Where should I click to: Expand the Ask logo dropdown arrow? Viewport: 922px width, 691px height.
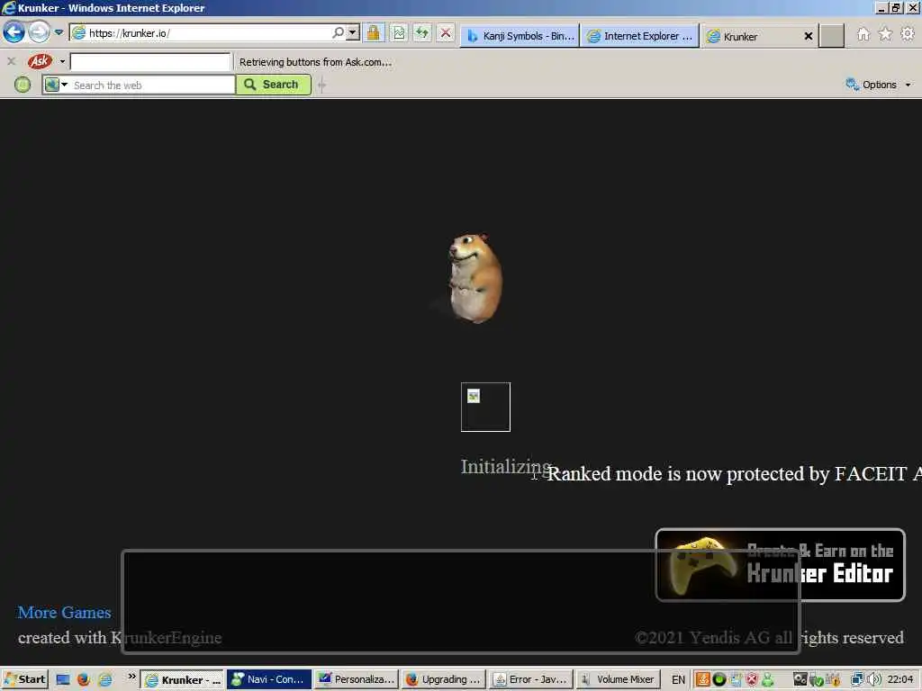pos(62,61)
